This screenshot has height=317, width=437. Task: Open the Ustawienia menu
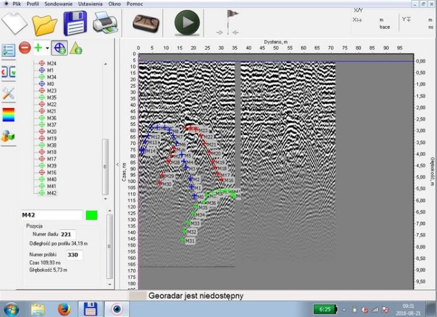pyautogui.click(x=91, y=4)
